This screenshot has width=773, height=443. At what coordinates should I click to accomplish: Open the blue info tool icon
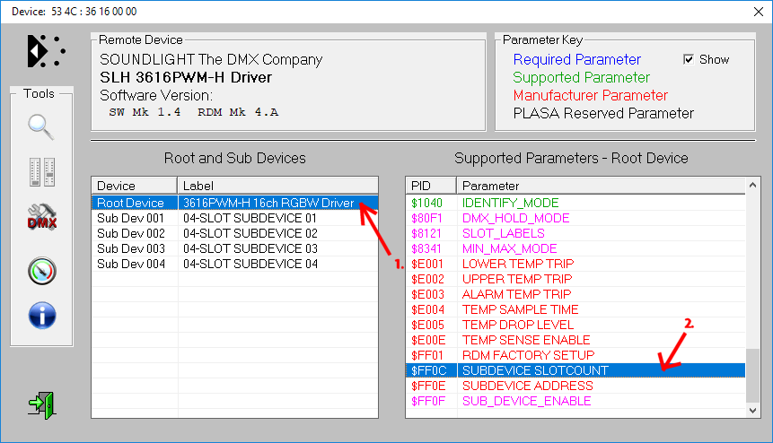[41, 316]
